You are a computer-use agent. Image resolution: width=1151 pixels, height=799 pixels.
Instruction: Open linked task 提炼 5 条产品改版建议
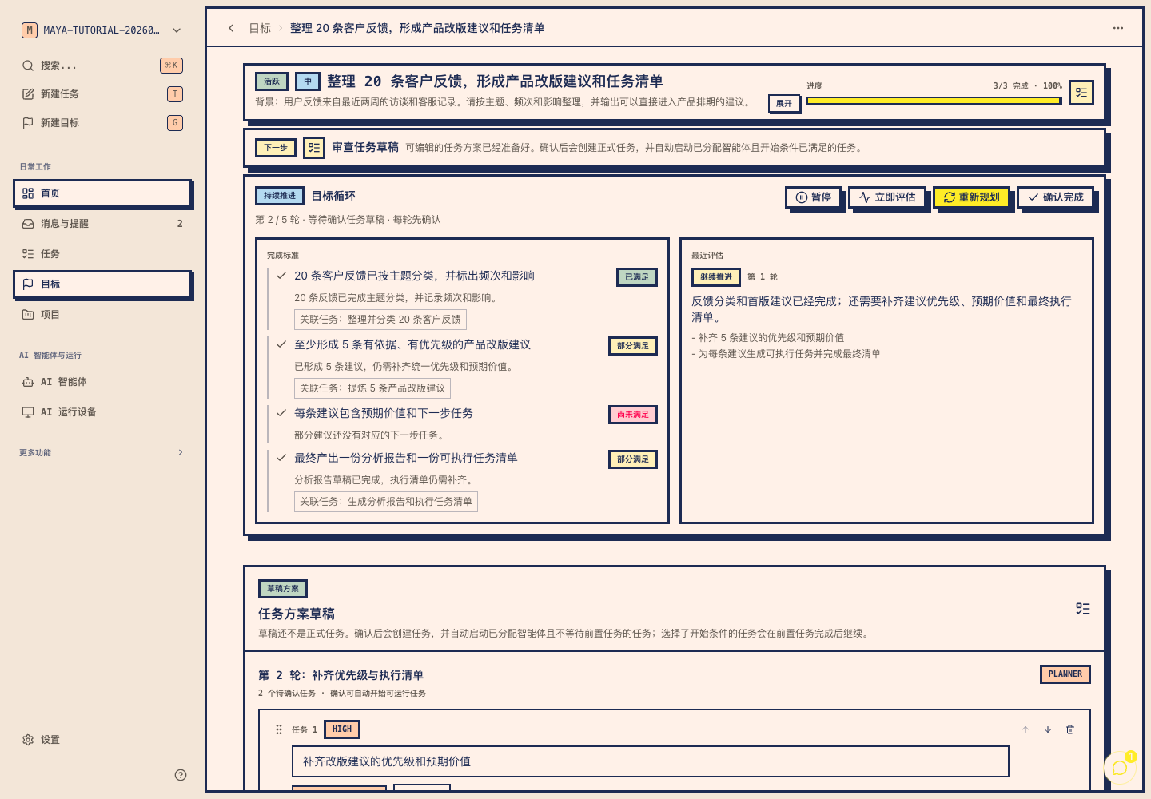[x=372, y=388]
